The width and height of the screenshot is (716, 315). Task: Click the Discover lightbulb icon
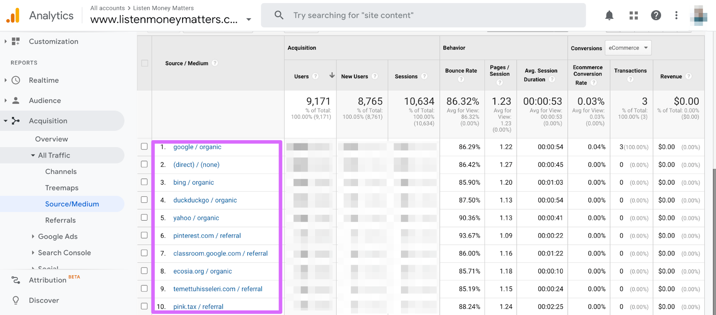click(x=16, y=300)
